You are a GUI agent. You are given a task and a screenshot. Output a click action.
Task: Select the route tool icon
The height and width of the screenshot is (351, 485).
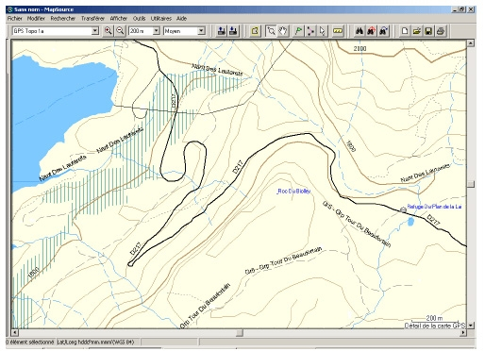[x=310, y=31]
